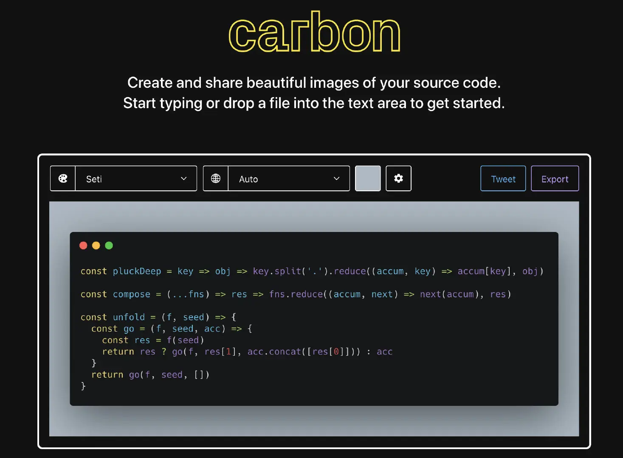Click the unfold identifier in code

pos(129,317)
